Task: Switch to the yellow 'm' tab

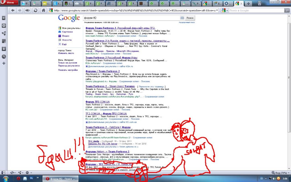Action: (47, 3)
